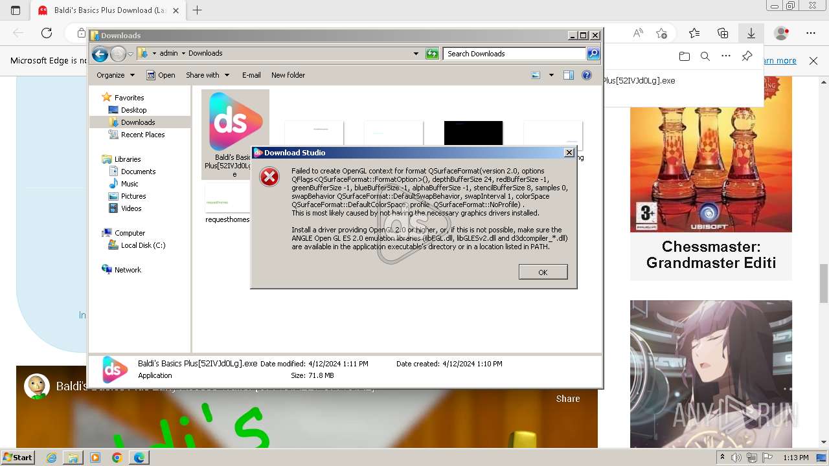This screenshot has width=829, height=466.
Task: Click OK in Download Studio dialog
Action: (x=543, y=272)
